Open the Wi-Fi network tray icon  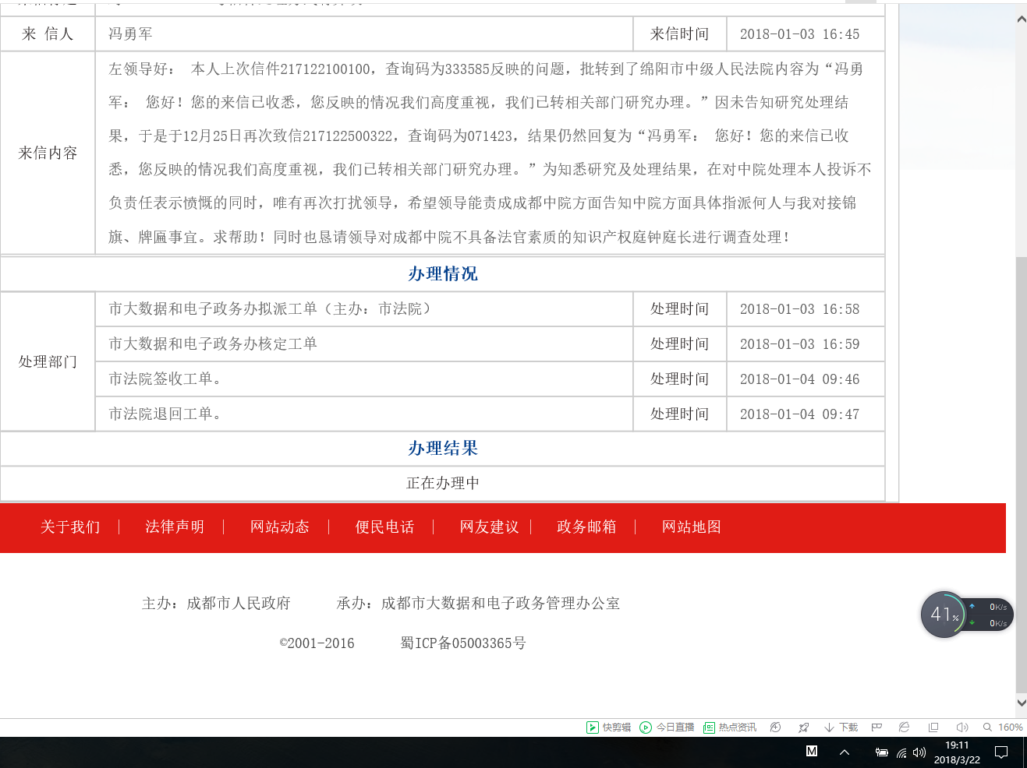pos(901,752)
